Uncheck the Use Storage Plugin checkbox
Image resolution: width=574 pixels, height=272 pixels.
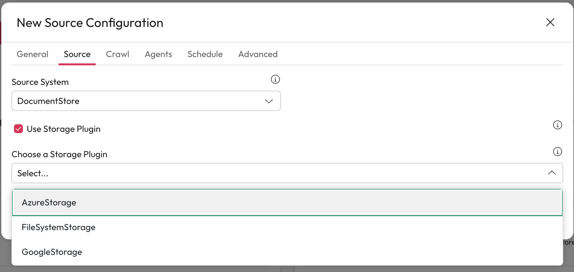point(18,129)
